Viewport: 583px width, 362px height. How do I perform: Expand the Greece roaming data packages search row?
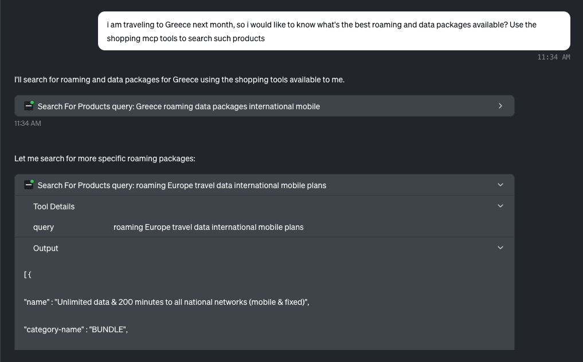500,106
